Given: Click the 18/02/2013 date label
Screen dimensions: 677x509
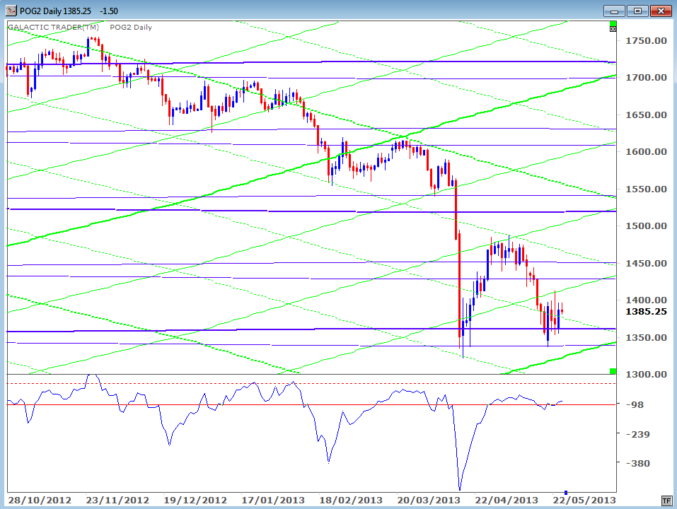Looking at the screenshot, I should tap(351, 501).
